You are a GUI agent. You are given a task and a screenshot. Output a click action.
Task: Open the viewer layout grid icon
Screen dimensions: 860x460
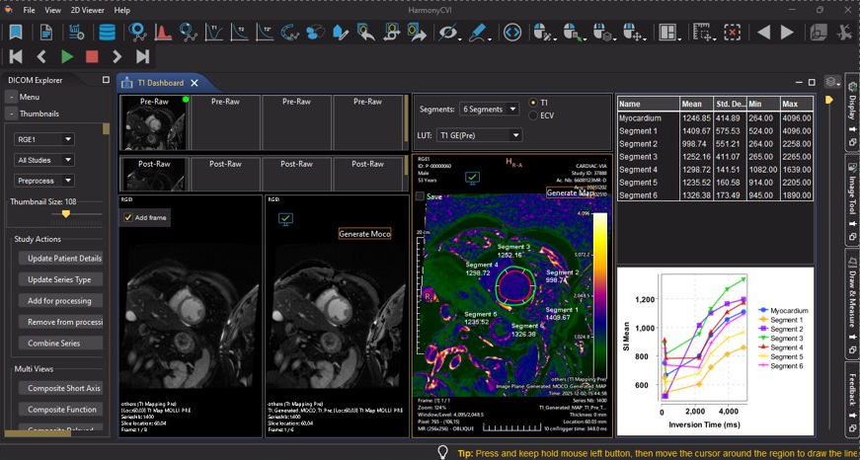[668, 33]
